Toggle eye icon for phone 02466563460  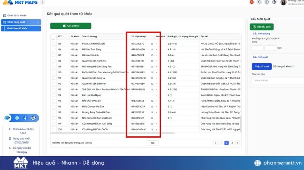(x=152, y=130)
